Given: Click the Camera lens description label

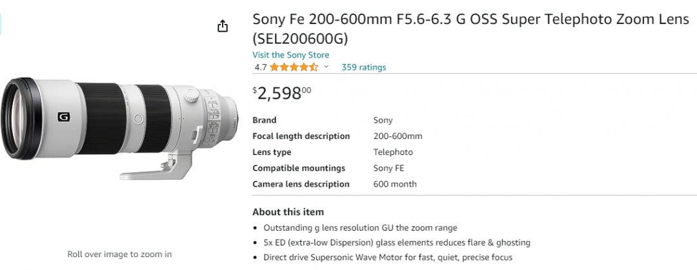Looking at the screenshot, I should tap(301, 184).
